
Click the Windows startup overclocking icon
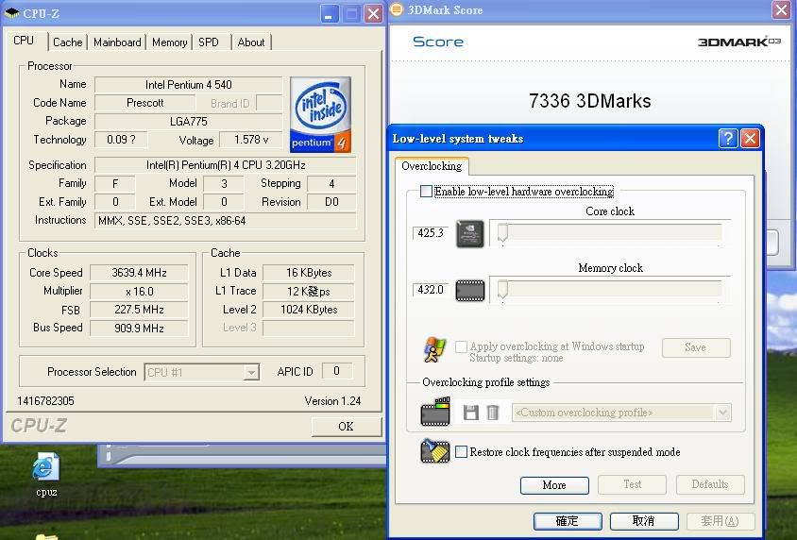click(x=435, y=349)
